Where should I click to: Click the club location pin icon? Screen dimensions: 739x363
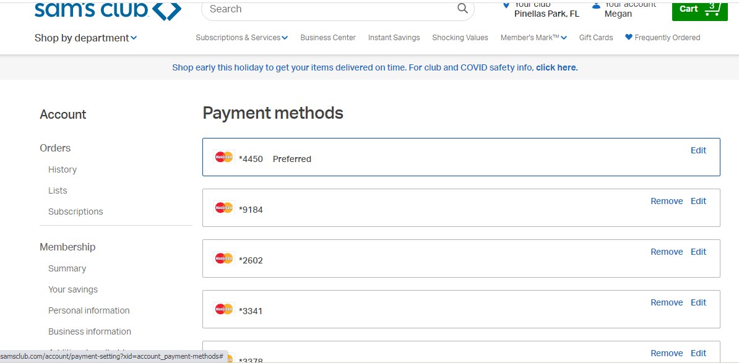point(506,5)
